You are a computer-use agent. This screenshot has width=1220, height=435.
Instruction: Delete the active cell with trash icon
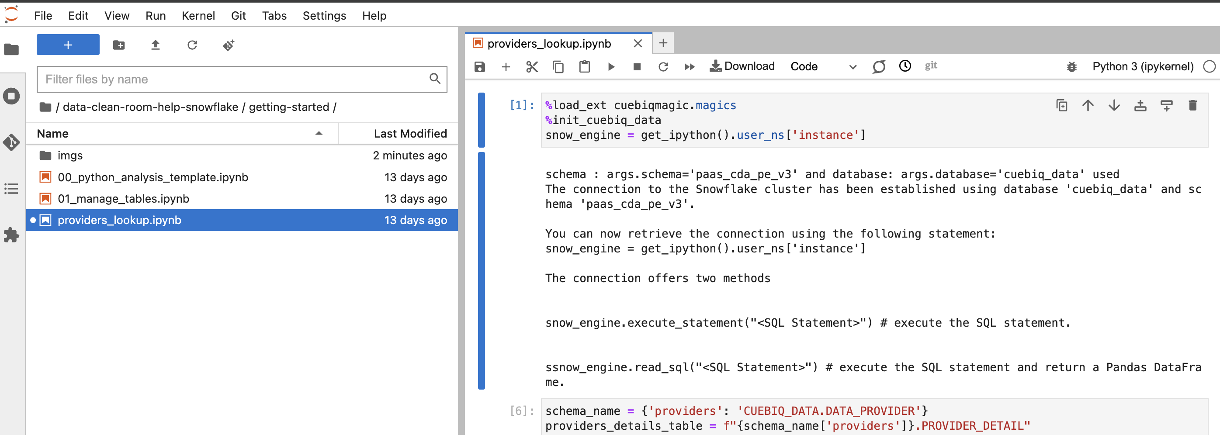[1192, 105]
